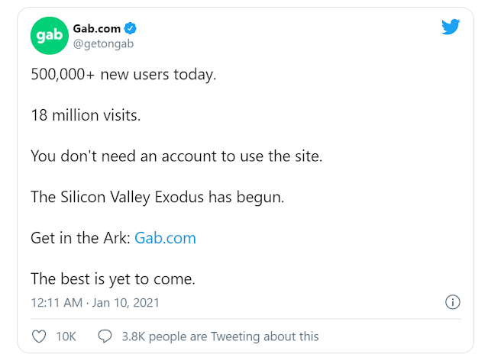Image resolution: width=488 pixels, height=354 pixels.
Task: Click 'The Silicon Valley Exodus has begun.' text
Action: coord(157,198)
